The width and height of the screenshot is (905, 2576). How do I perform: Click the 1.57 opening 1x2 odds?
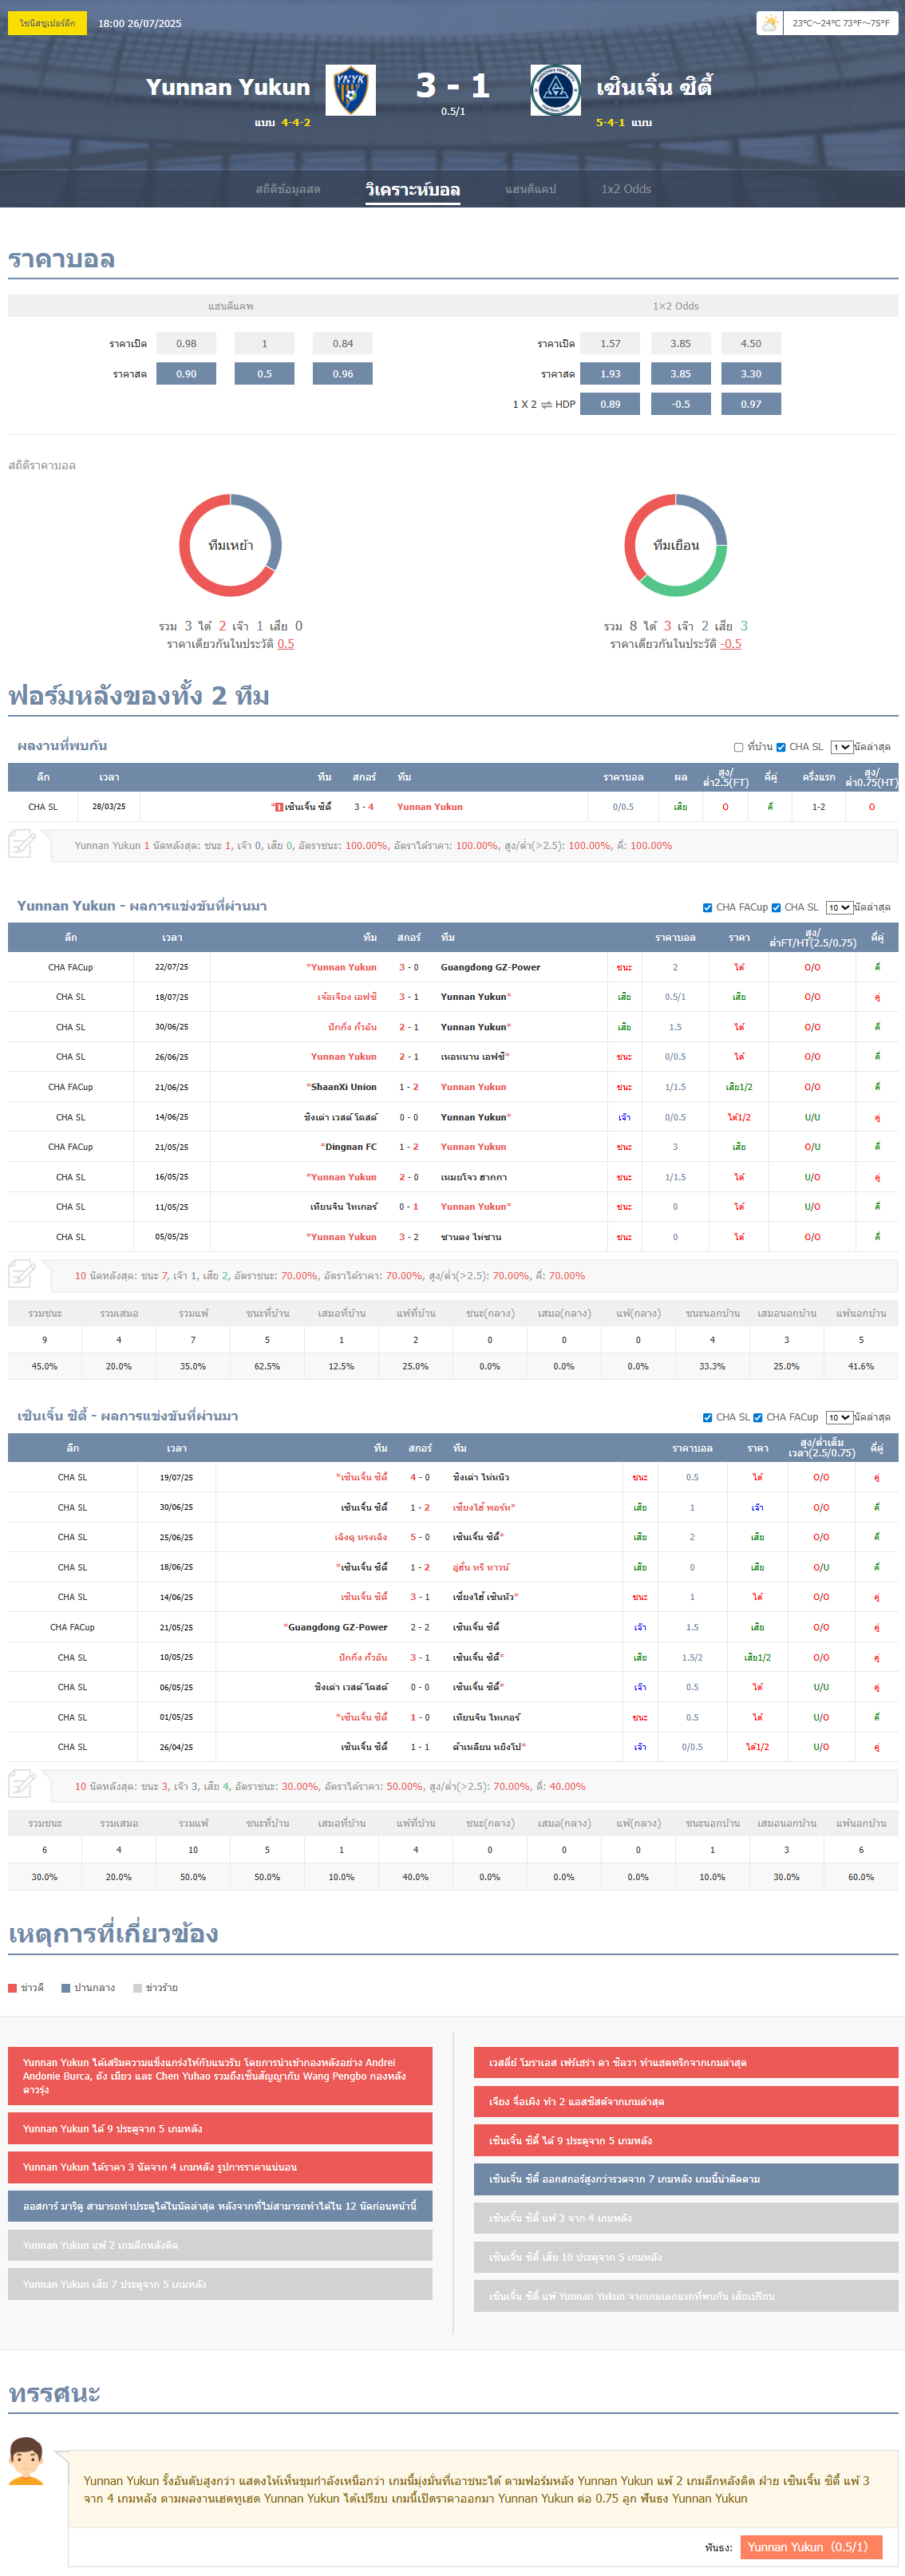[610, 343]
